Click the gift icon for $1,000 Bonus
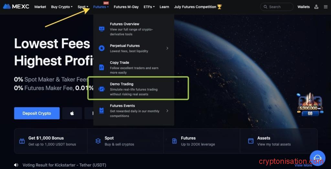This screenshot has width=331, height=169. coord(22,141)
